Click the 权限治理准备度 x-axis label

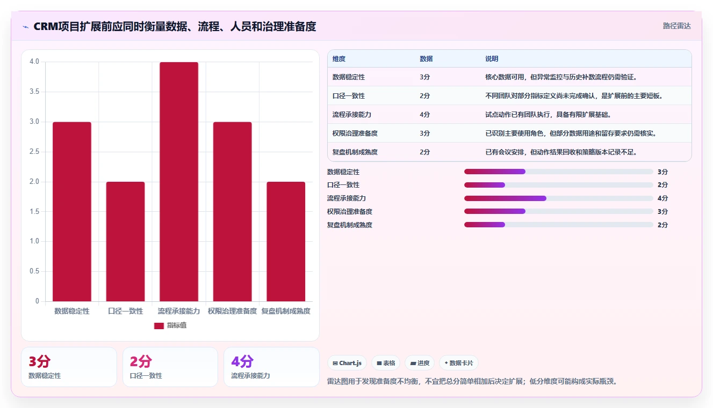[232, 311]
